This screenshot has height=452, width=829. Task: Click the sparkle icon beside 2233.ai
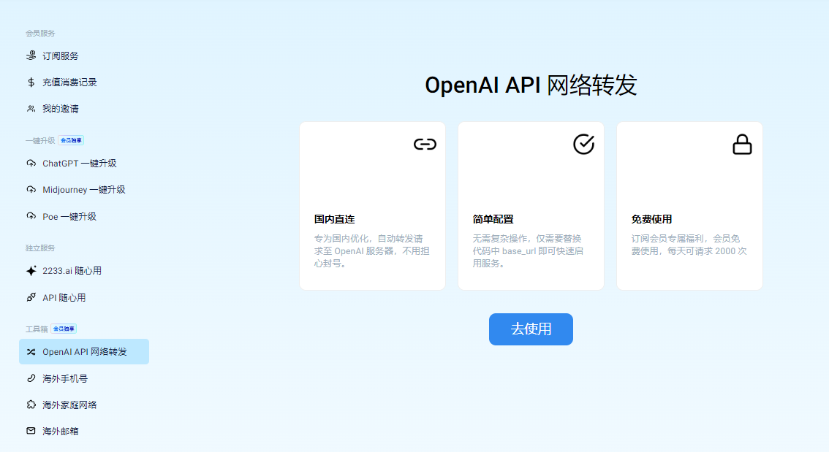point(31,271)
